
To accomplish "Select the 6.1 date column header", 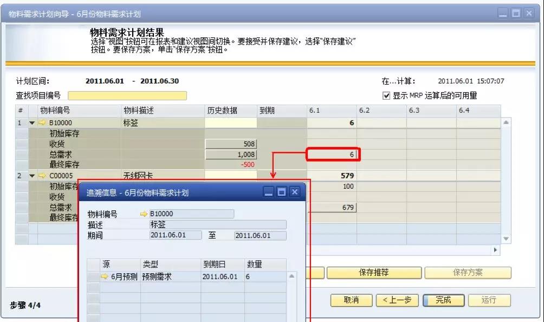I will (331, 111).
